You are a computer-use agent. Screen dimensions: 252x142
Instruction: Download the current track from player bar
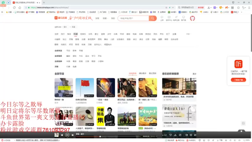coord(175,135)
